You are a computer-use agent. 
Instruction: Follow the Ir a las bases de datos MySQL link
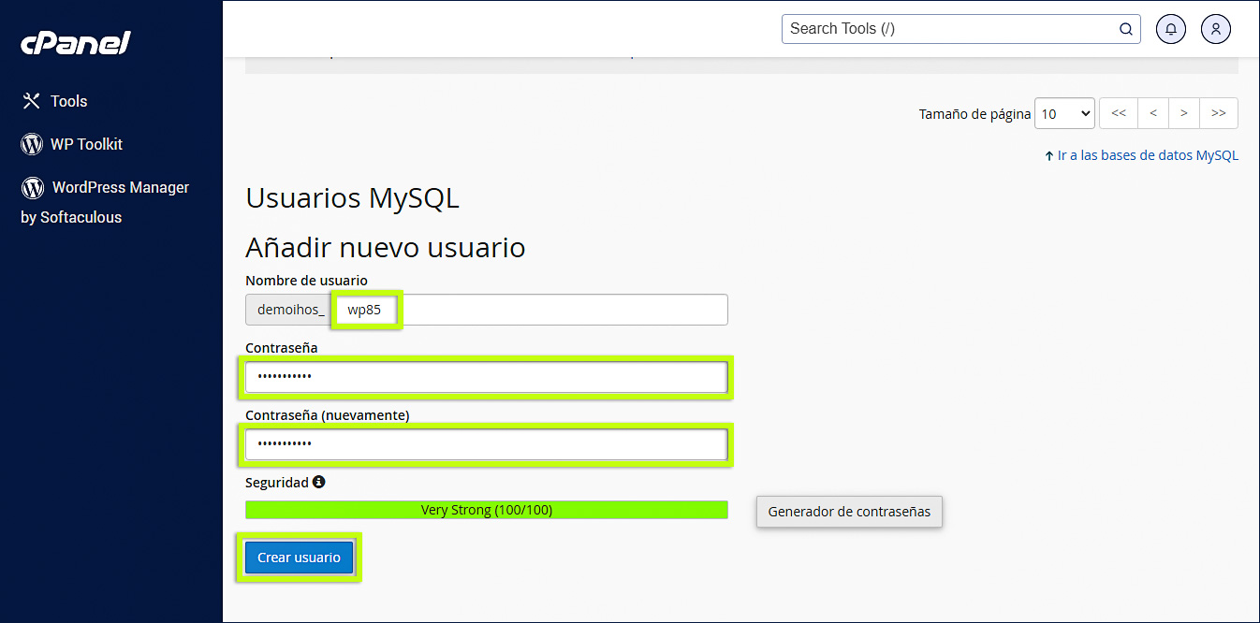[1148, 154]
